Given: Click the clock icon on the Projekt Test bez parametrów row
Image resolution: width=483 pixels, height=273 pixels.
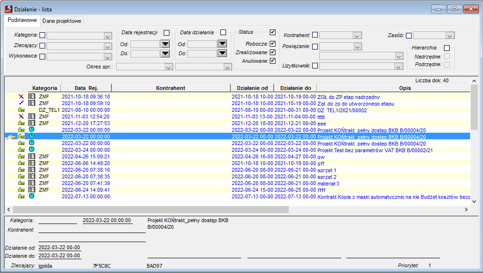Looking at the screenshot, I should (x=31, y=149).
